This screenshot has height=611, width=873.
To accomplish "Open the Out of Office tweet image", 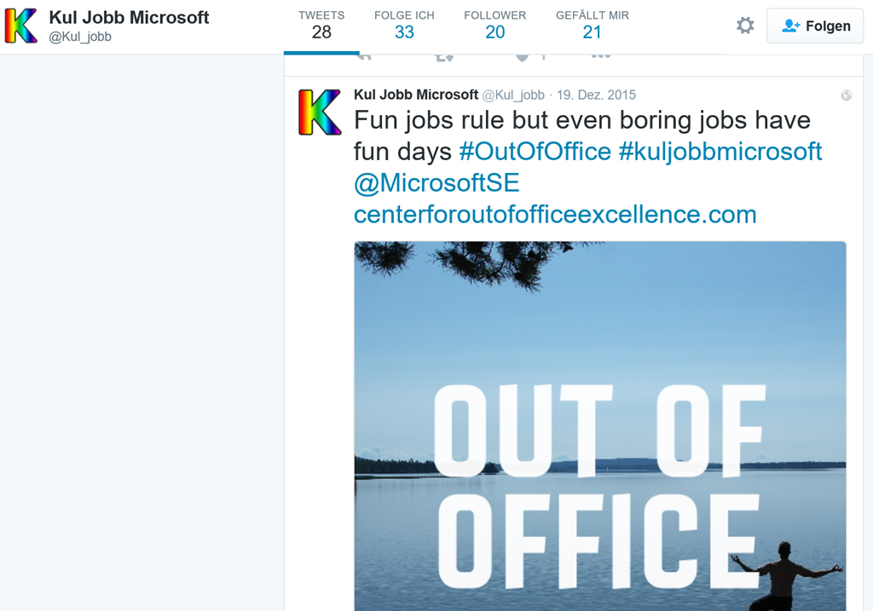I will (x=599, y=426).
